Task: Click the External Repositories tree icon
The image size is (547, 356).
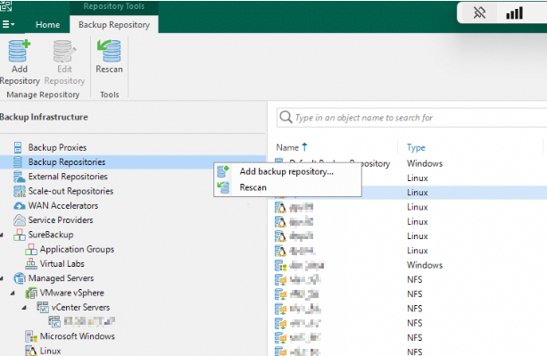Action: pos(20,177)
